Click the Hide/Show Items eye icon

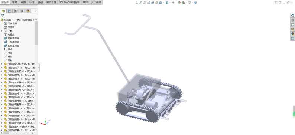(173, 3)
